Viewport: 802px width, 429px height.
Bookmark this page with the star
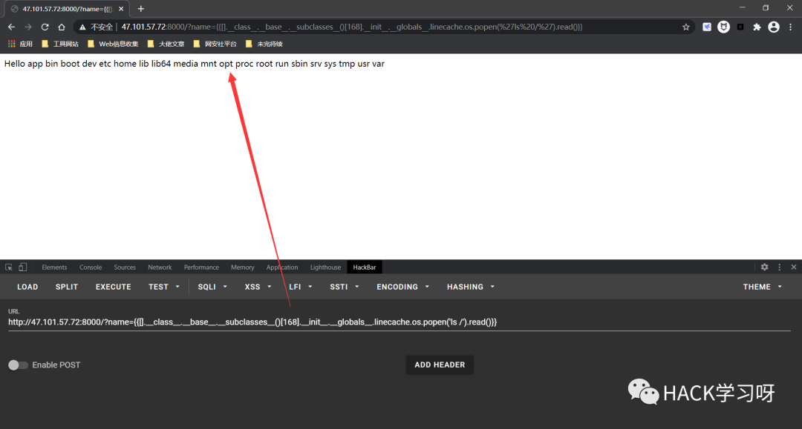click(686, 27)
